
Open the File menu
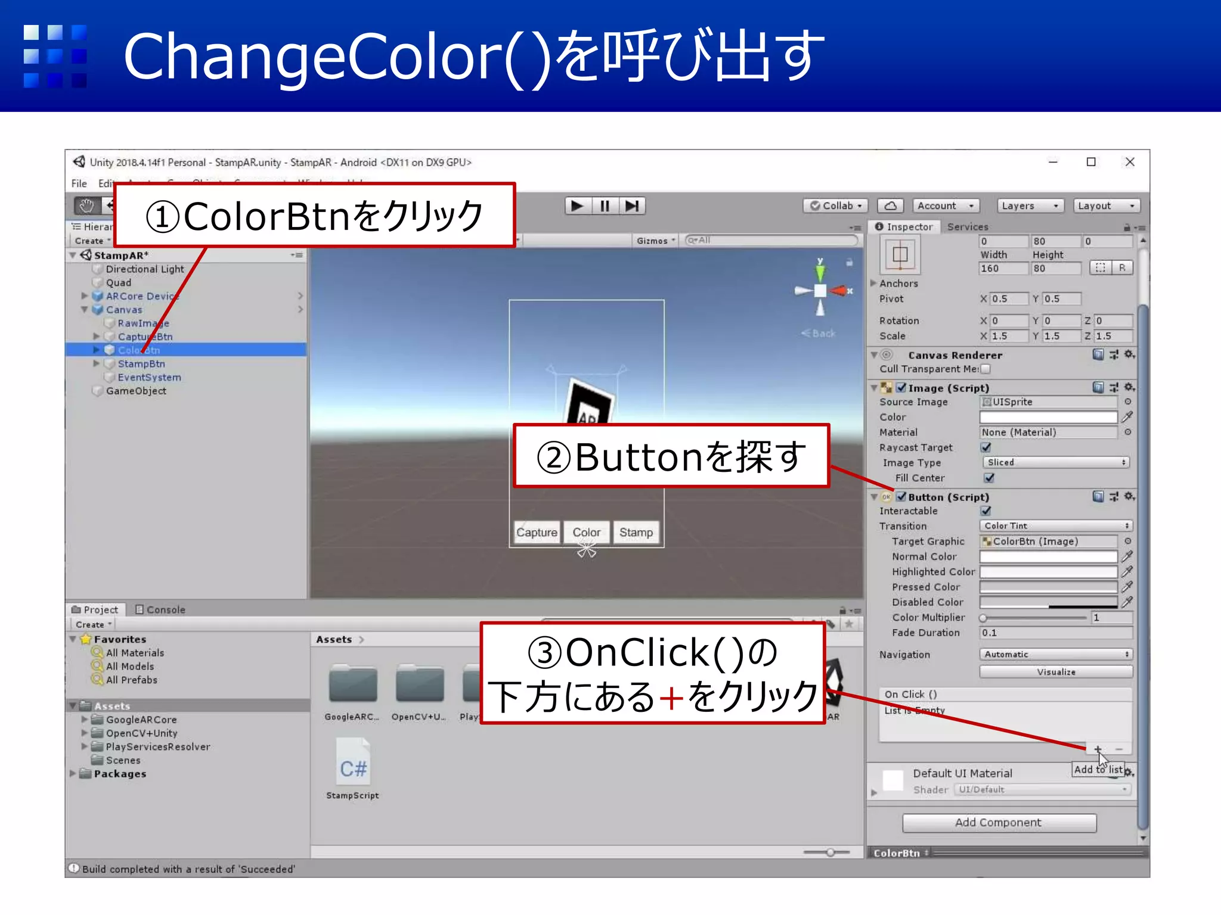click(79, 183)
